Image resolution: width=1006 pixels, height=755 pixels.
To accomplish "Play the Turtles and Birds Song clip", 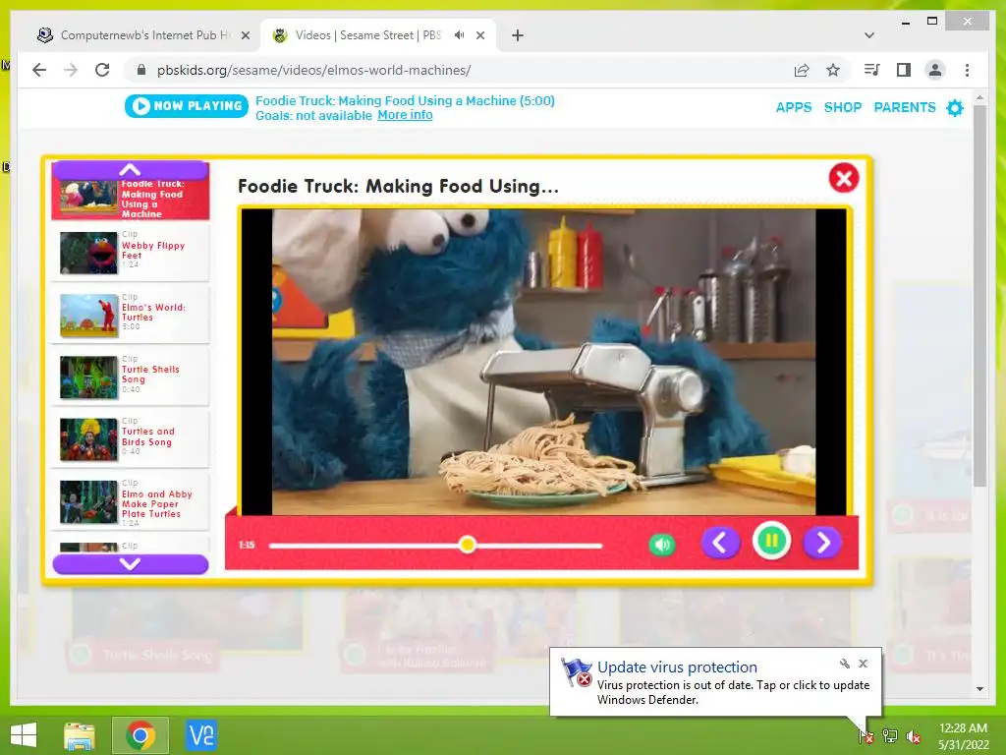I will tap(131, 439).
